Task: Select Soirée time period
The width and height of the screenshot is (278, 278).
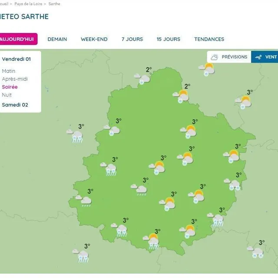Action: pyautogui.click(x=10, y=87)
